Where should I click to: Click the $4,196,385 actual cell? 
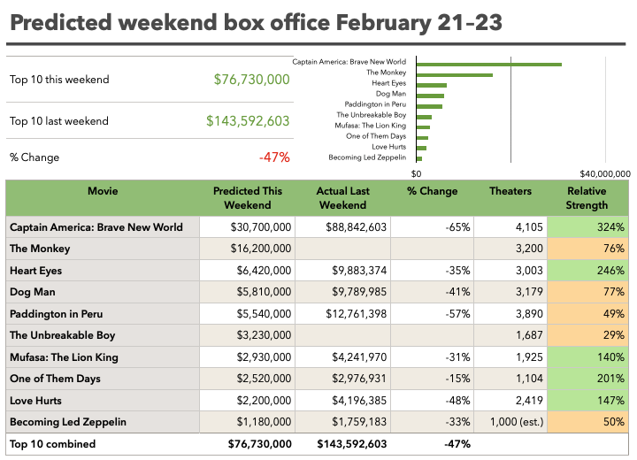pos(343,400)
